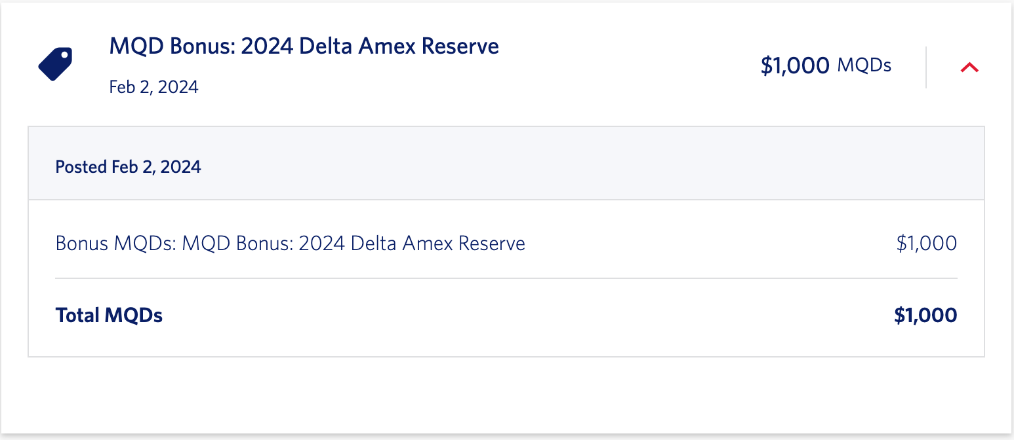This screenshot has height=440, width=1014.
Task: Select the Feb 2, 2024 date under the title
Action: tap(153, 86)
